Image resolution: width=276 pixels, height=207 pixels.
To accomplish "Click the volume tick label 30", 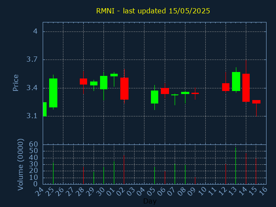I will (x=34, y=164).
